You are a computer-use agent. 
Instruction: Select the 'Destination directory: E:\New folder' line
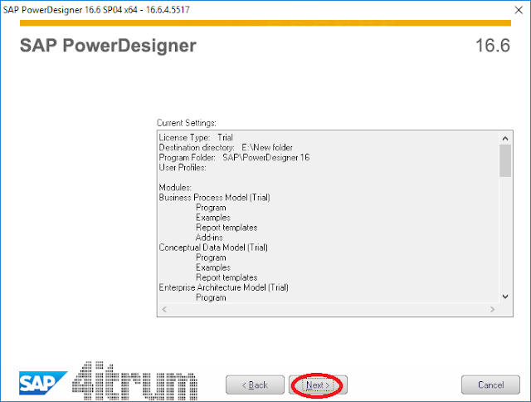click(x=226, y=148)
